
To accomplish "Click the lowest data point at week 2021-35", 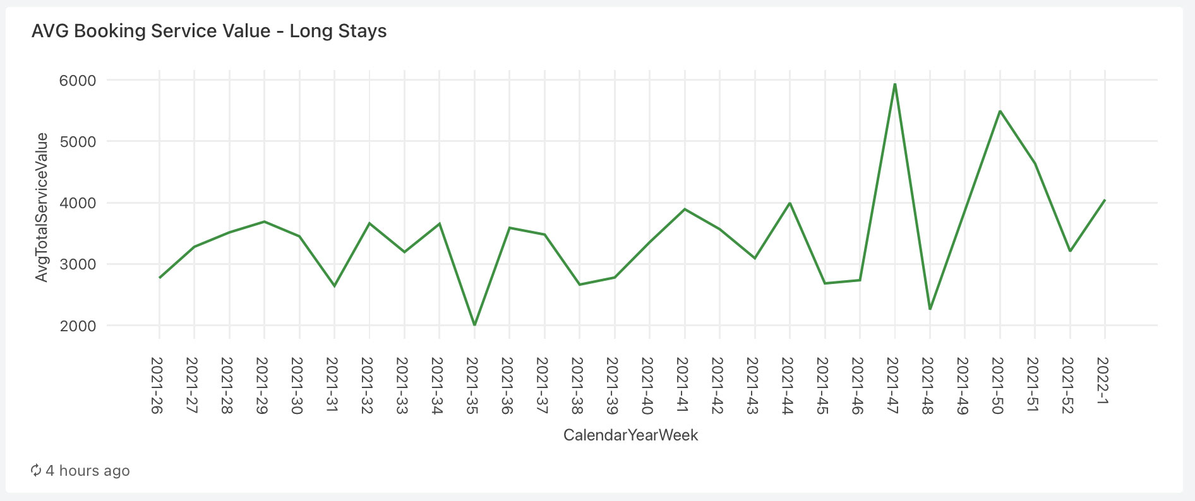I will [x=474, y=325].
